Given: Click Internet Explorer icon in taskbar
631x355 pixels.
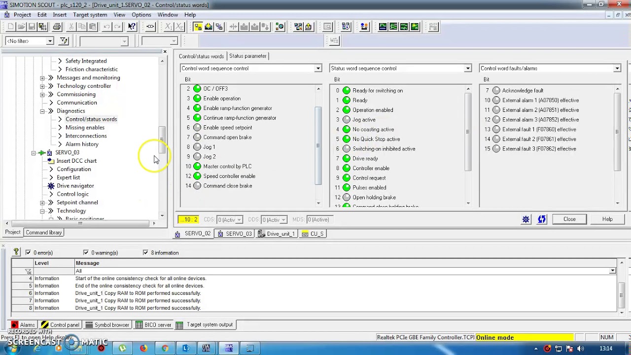Looking at the screenshot, I should (37, 348).
